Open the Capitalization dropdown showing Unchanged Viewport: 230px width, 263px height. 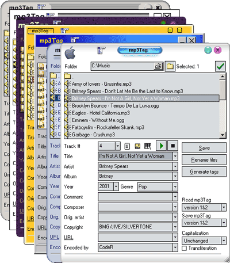click(x=224, y=241)
